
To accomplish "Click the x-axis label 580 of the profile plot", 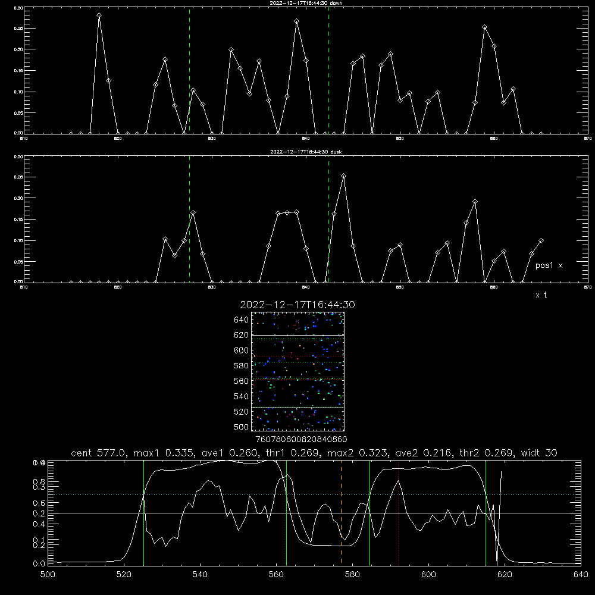I will click(352, 575).
